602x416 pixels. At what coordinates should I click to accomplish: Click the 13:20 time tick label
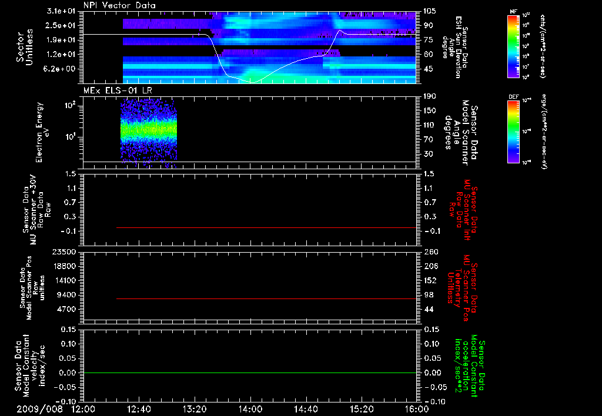195,409
